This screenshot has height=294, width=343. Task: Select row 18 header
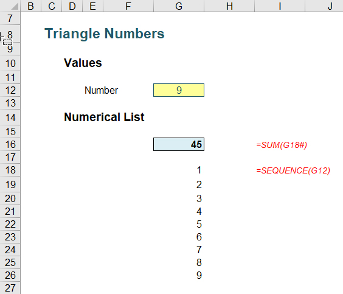pyautogui.click(x=10, y=170)
